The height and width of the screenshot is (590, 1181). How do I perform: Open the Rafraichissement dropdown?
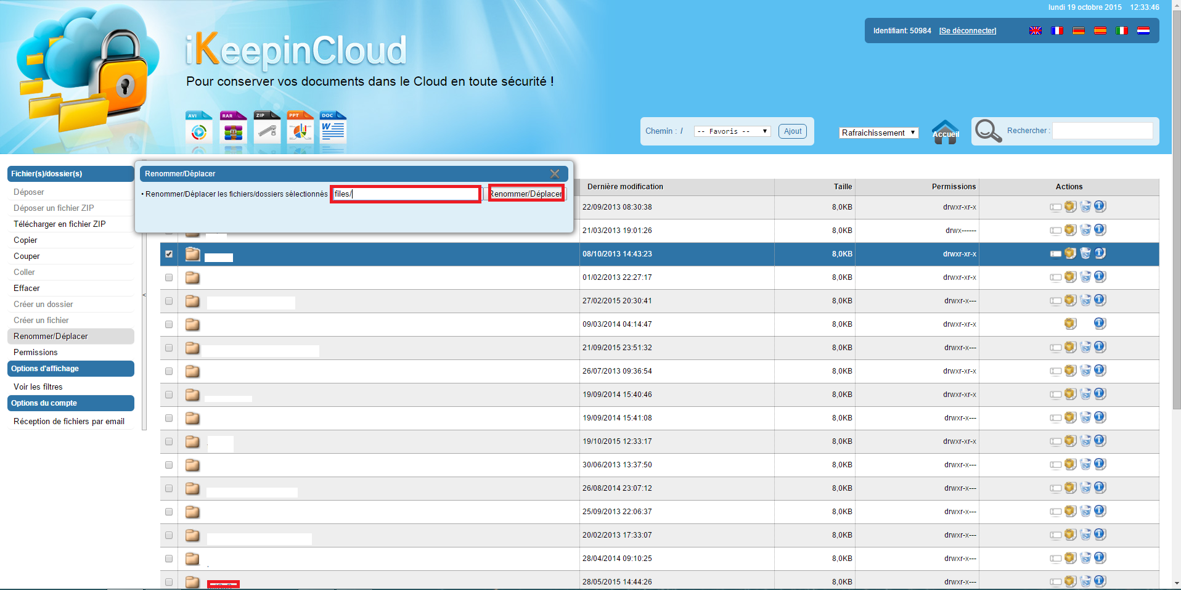pos(878,133)
